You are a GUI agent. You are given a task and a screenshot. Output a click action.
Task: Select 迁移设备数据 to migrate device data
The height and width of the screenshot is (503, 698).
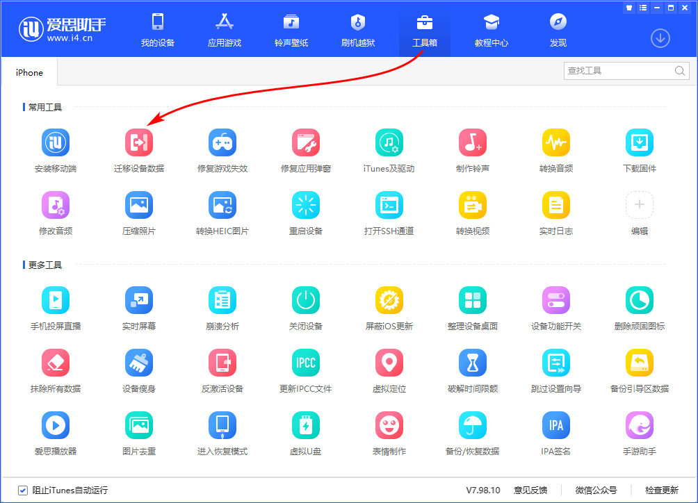pos(139,148)
